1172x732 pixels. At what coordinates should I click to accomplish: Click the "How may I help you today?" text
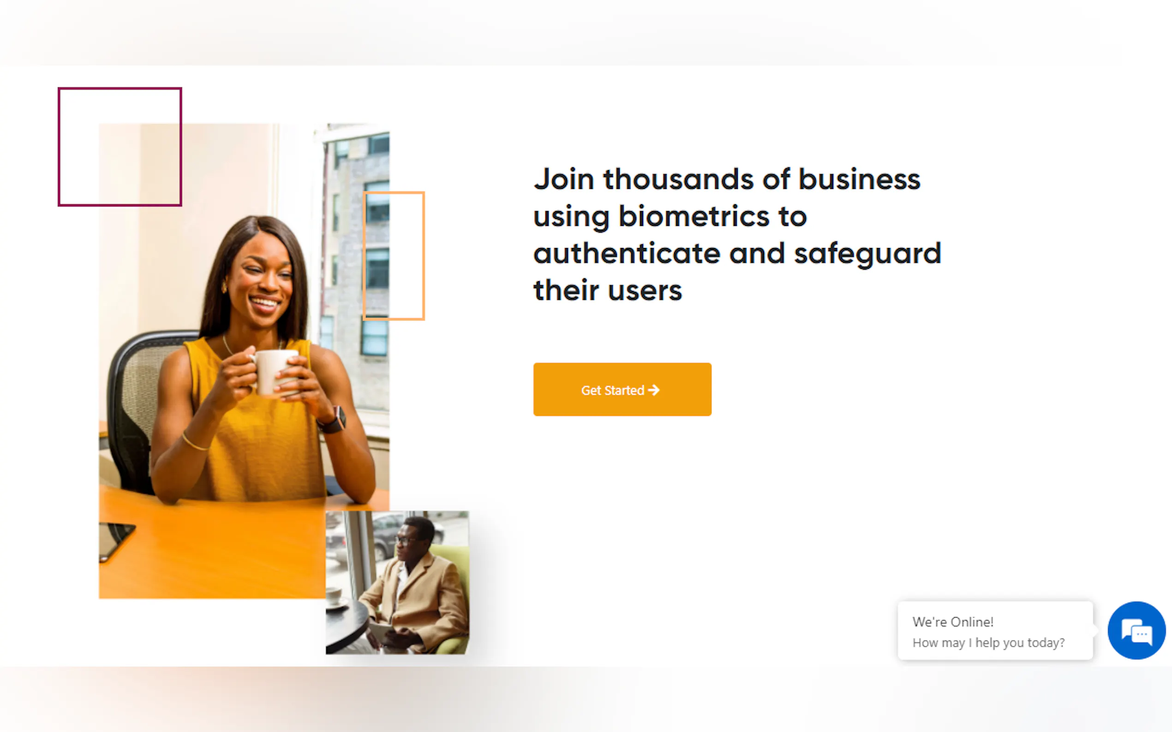point(988,643)
